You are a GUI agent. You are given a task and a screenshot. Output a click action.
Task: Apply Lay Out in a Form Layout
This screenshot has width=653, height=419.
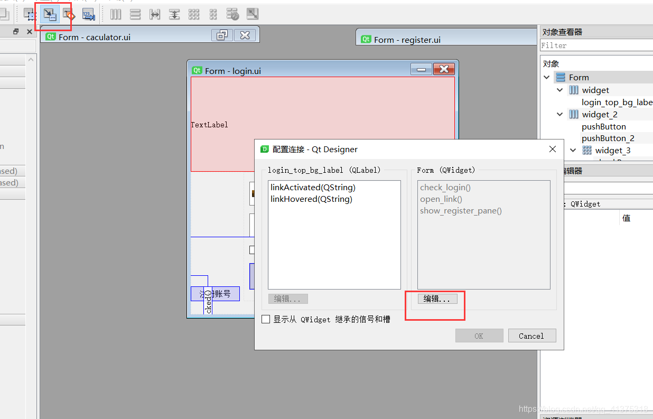[x=213, y=14]
